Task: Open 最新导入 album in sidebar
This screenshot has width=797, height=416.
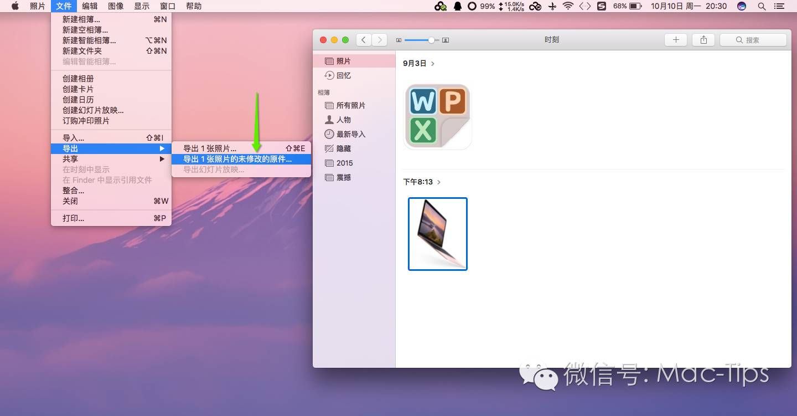Action: 350,135
